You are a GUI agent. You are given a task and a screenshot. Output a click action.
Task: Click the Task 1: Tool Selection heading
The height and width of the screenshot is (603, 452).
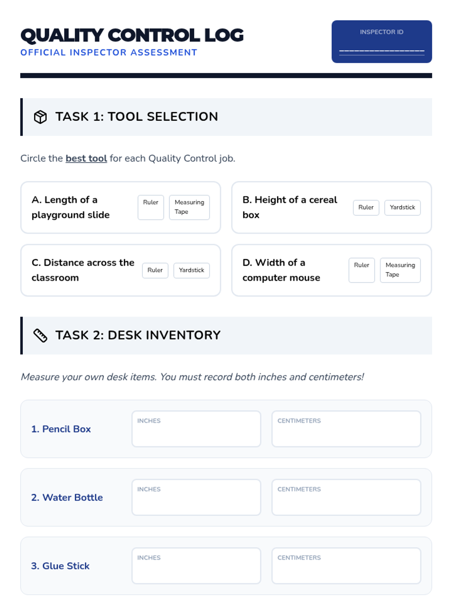[x=136, y=117]
